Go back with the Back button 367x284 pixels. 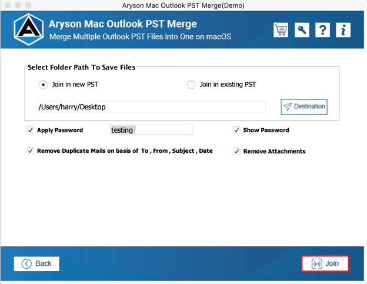tap(36, 263)
